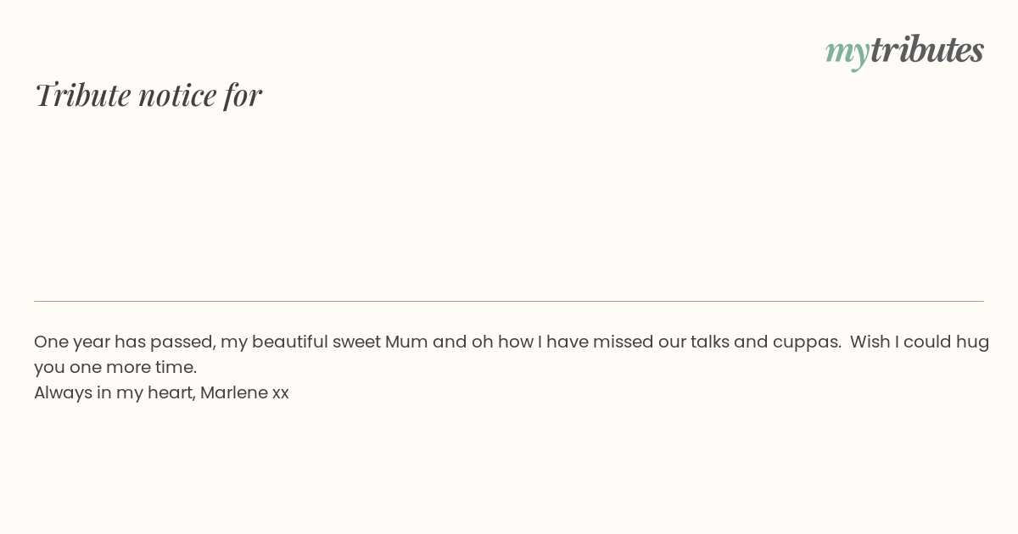Image resolution: width=1018 pixels, height=534 pixels.
Task: Click the mytributes logo
Action: coord(904,51)
